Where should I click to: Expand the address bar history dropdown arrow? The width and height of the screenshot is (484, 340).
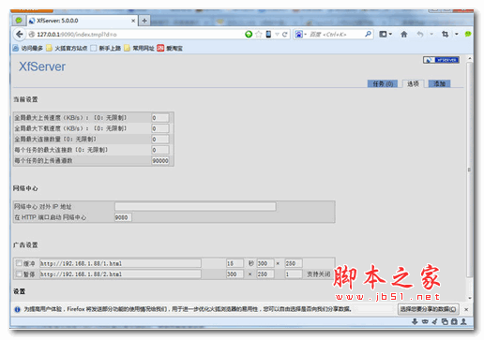[x=277, y=35]
